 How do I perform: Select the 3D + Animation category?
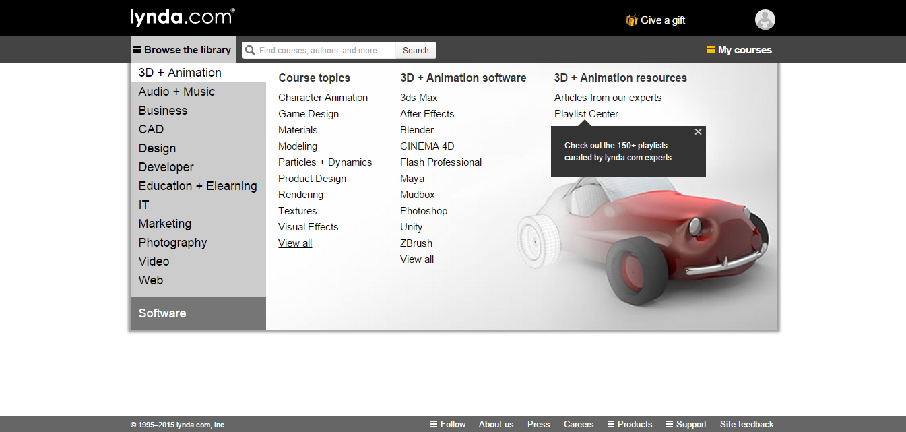(x=198, y=73)
